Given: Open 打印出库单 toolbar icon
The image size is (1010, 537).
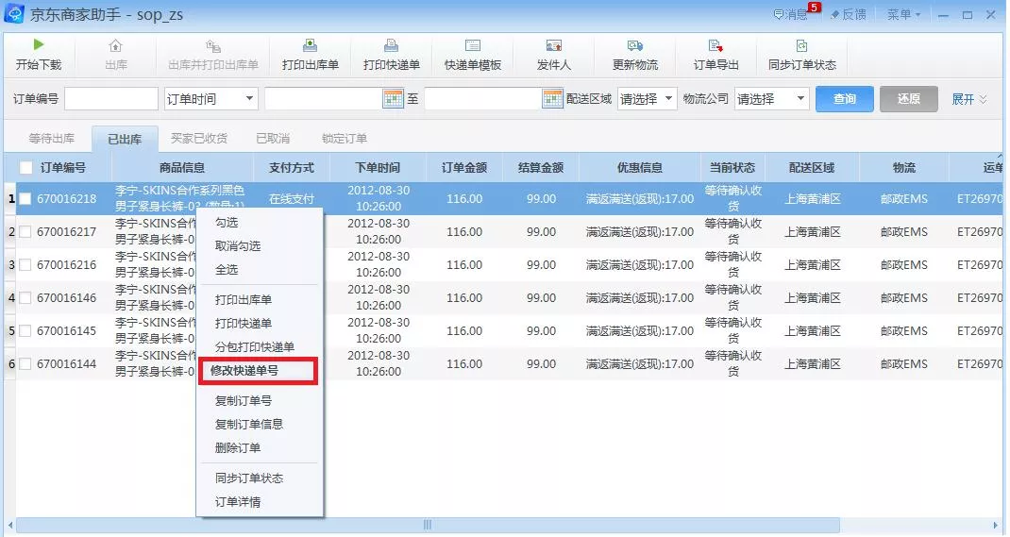Looking at the screenshot, I should (310, 45).
